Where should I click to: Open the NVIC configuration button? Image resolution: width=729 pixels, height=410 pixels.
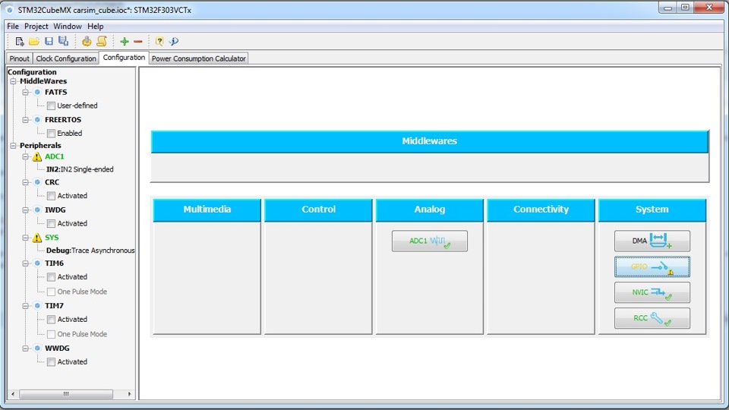click(x=652, y=292)
